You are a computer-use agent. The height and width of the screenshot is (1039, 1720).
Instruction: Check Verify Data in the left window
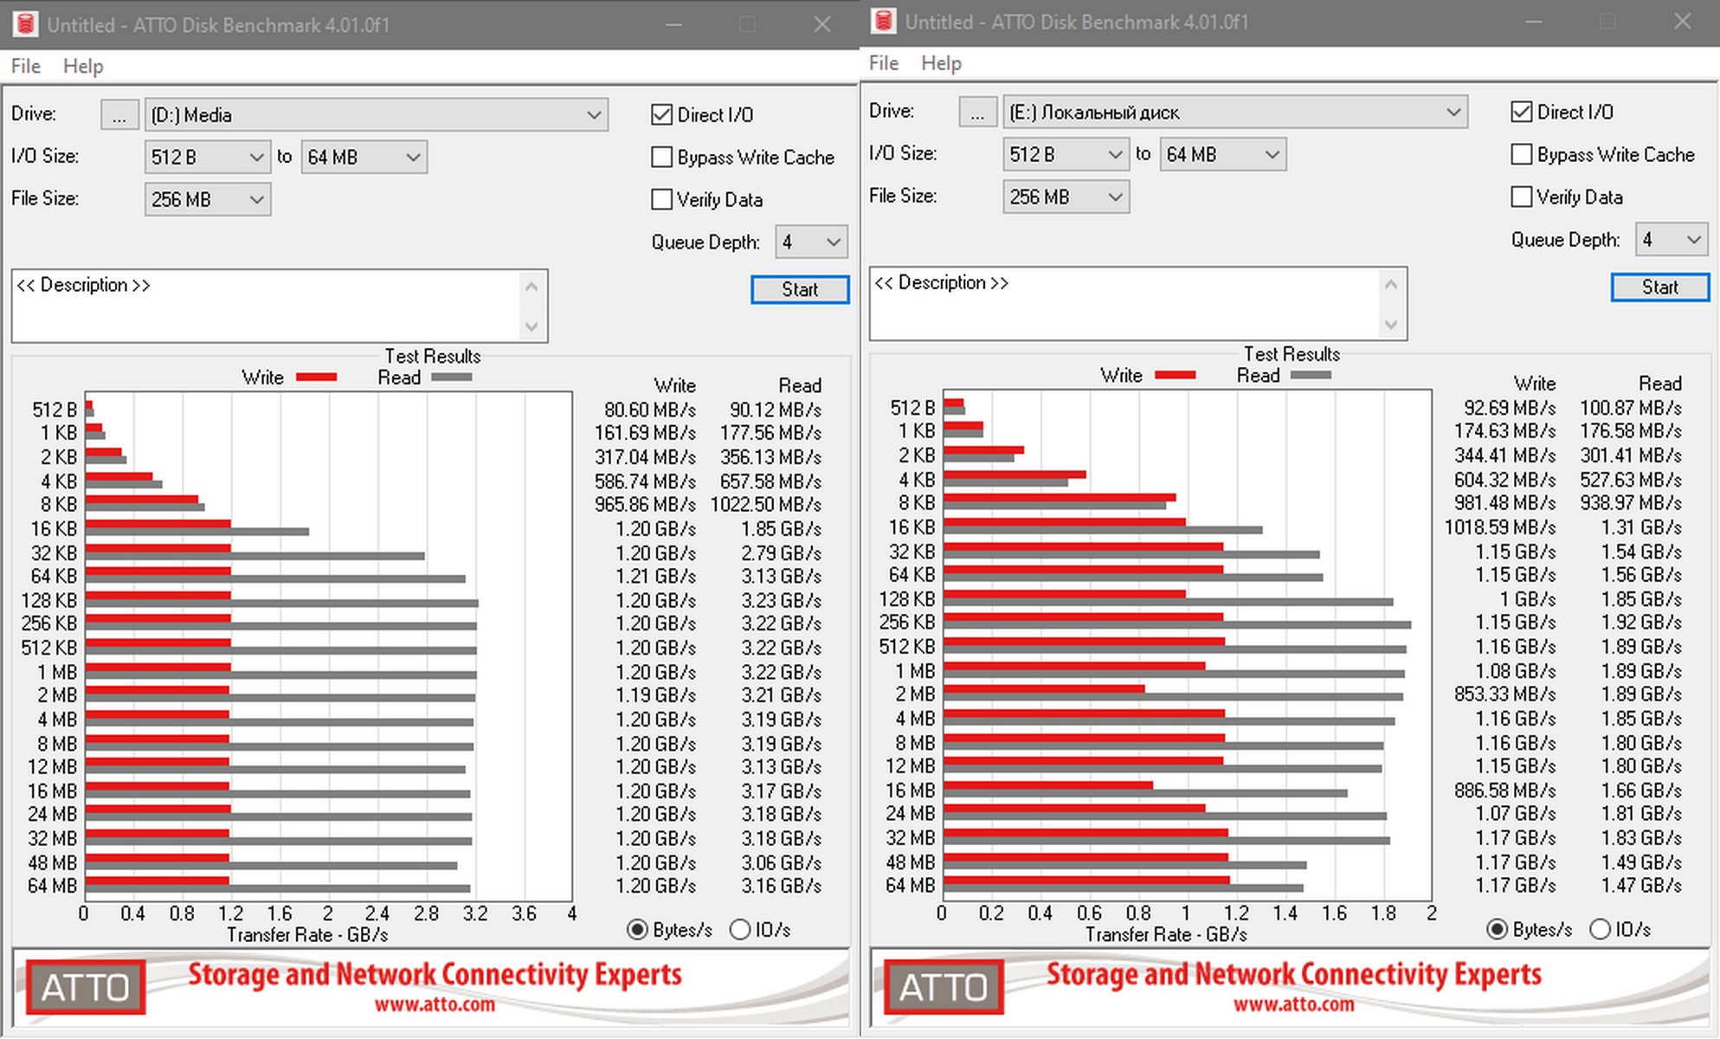[x=662, y=200]
